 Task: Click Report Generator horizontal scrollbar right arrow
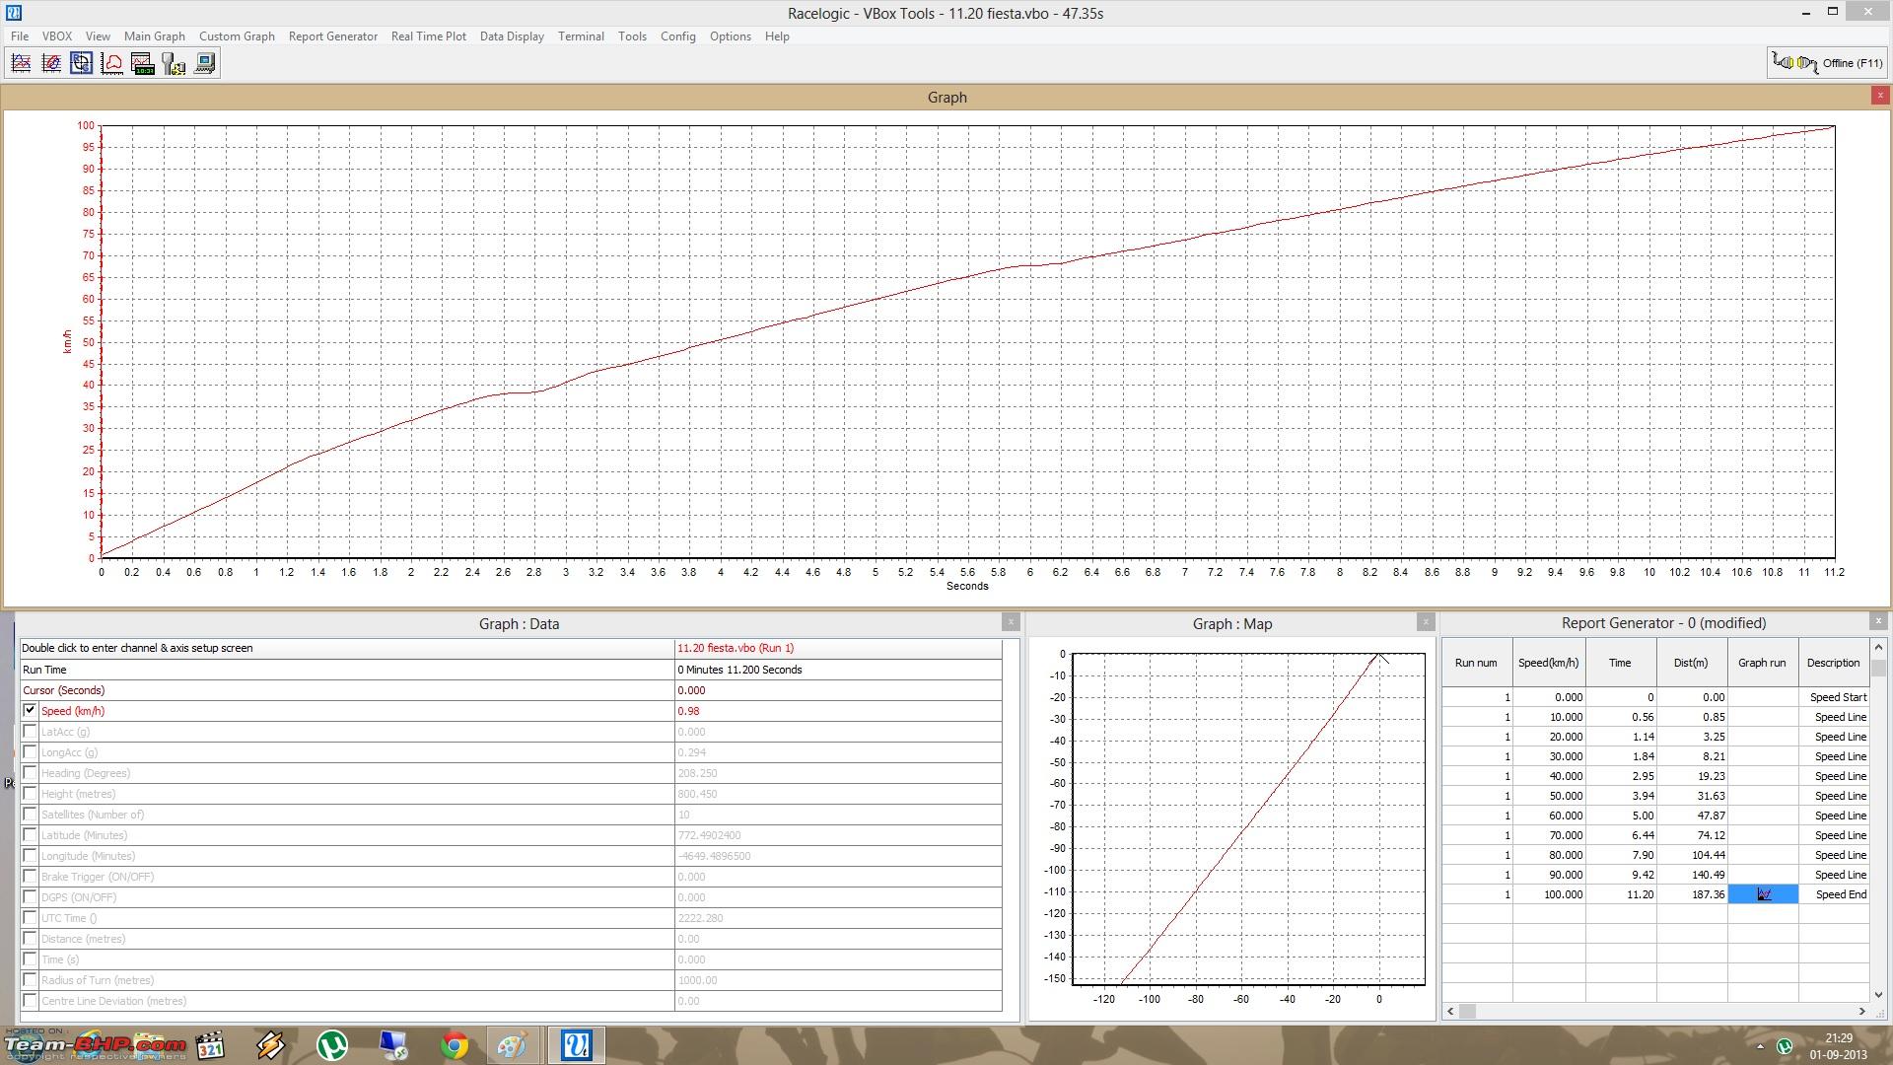[x=1861, y=1011]
